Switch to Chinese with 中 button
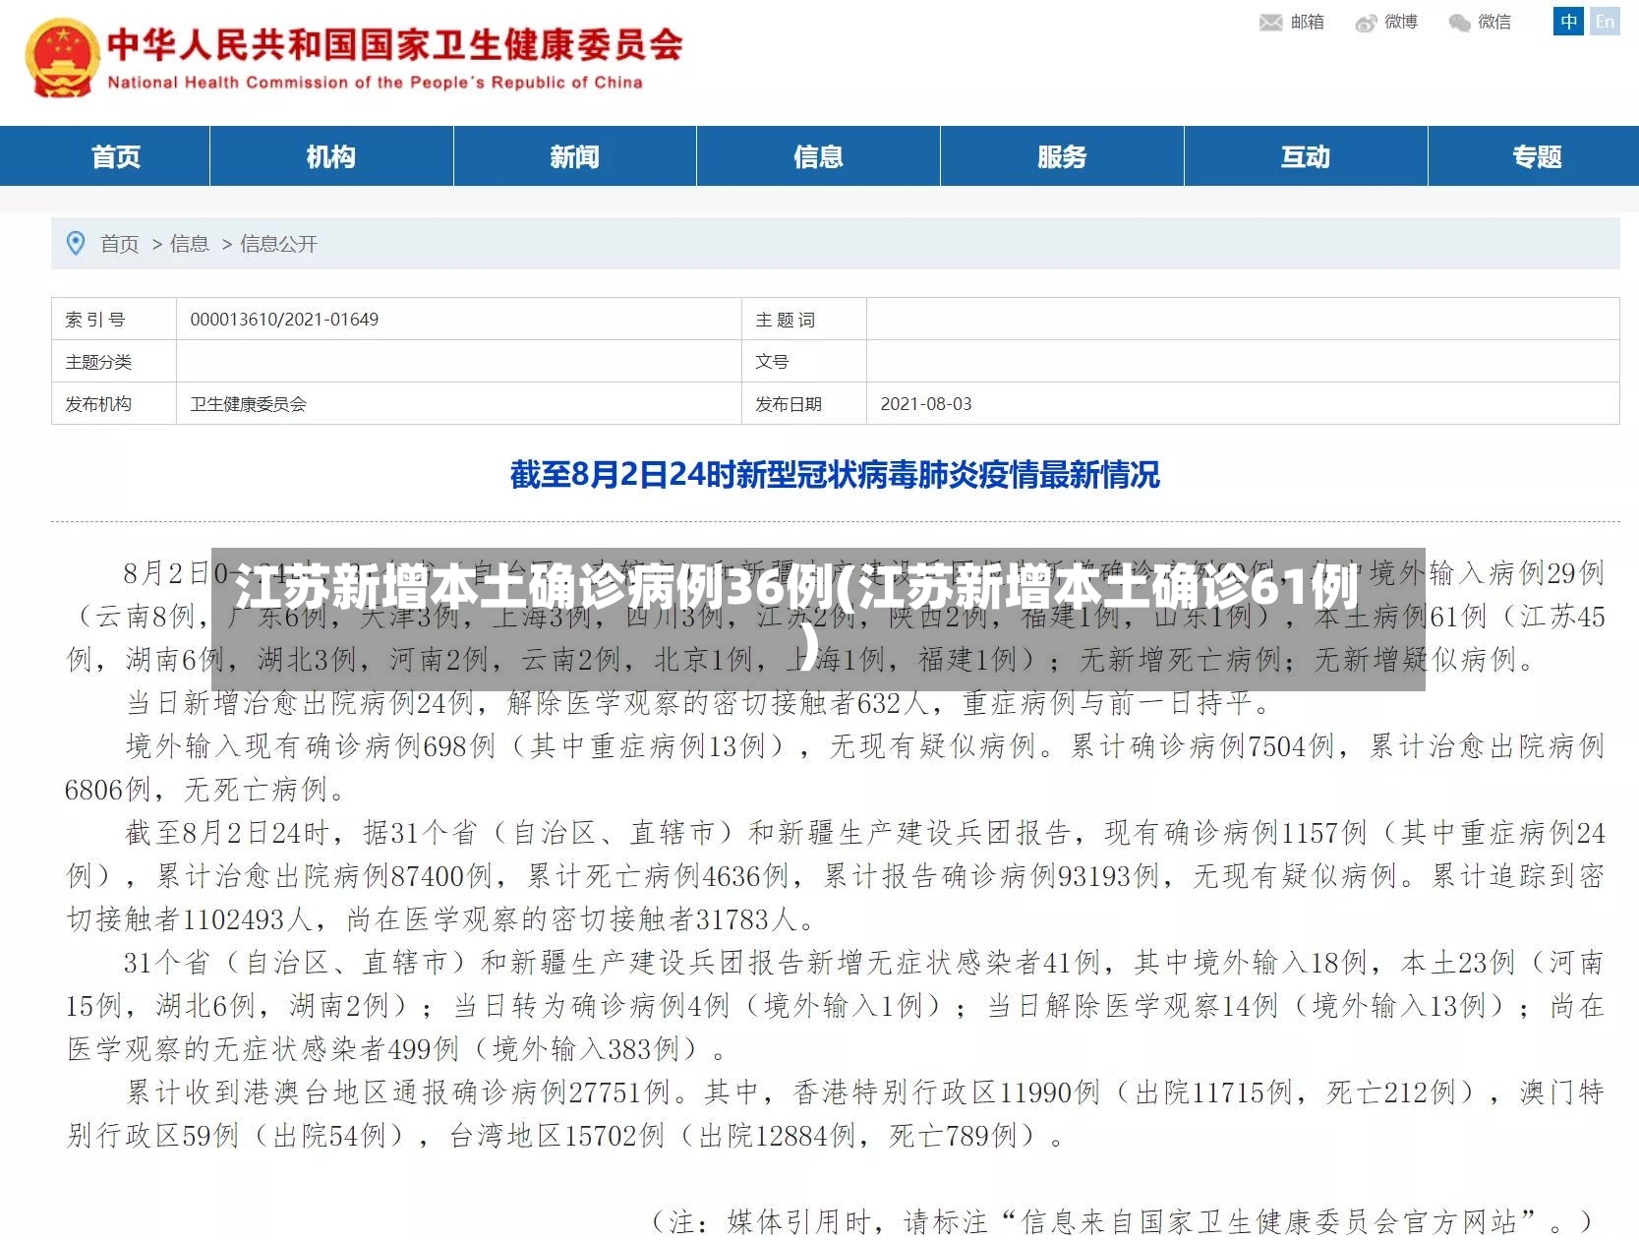 point(1568,22)
